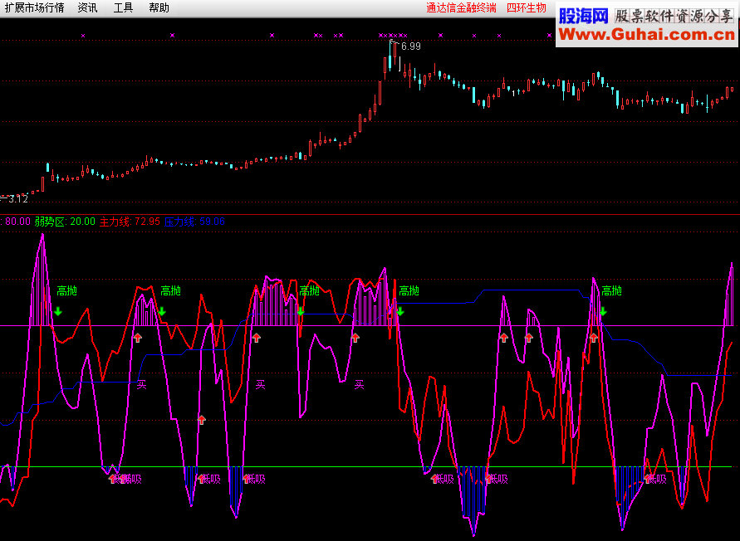The width and height of the screenshot is (740, 541).
Task: Click the rightmost 低吸 signal label
Action: (x=656, y=480)
